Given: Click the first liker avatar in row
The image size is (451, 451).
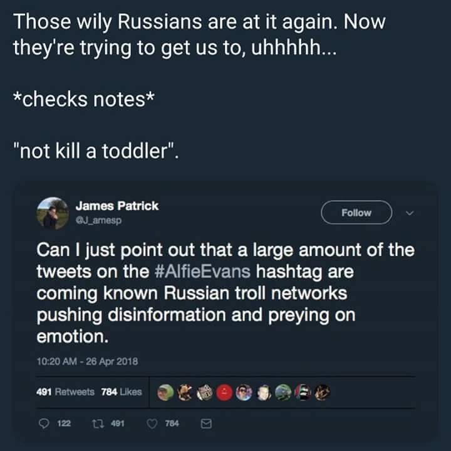Looking at the screenshot, I should [x=165, y=392].
